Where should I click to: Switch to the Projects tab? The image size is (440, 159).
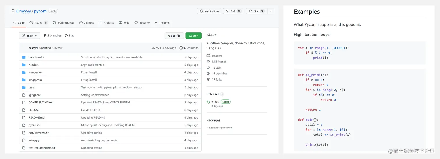[106, 23]
